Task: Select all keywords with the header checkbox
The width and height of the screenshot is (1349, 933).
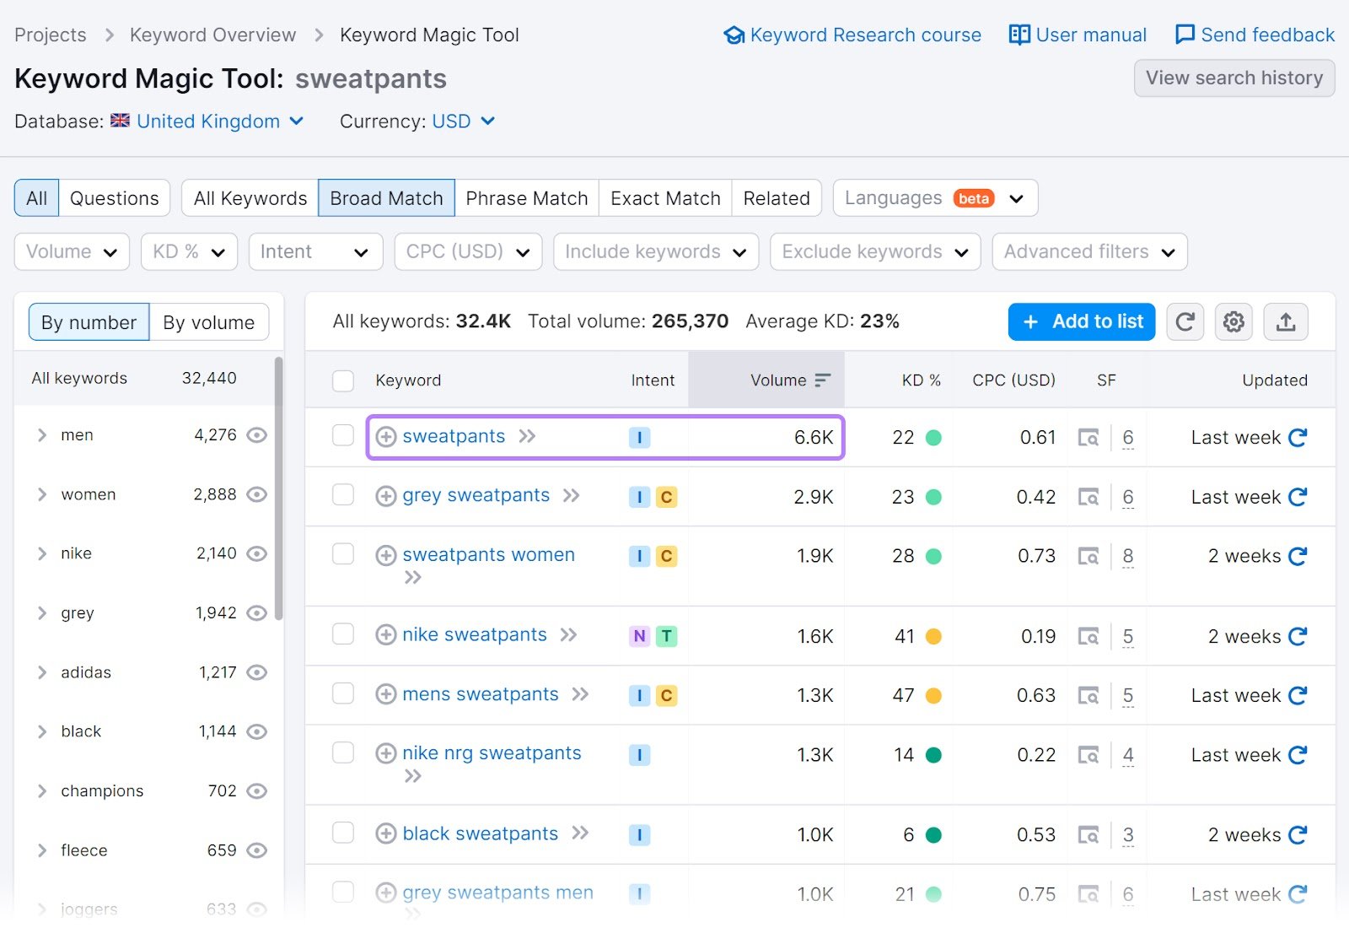Action: click(x=343, y=380)
